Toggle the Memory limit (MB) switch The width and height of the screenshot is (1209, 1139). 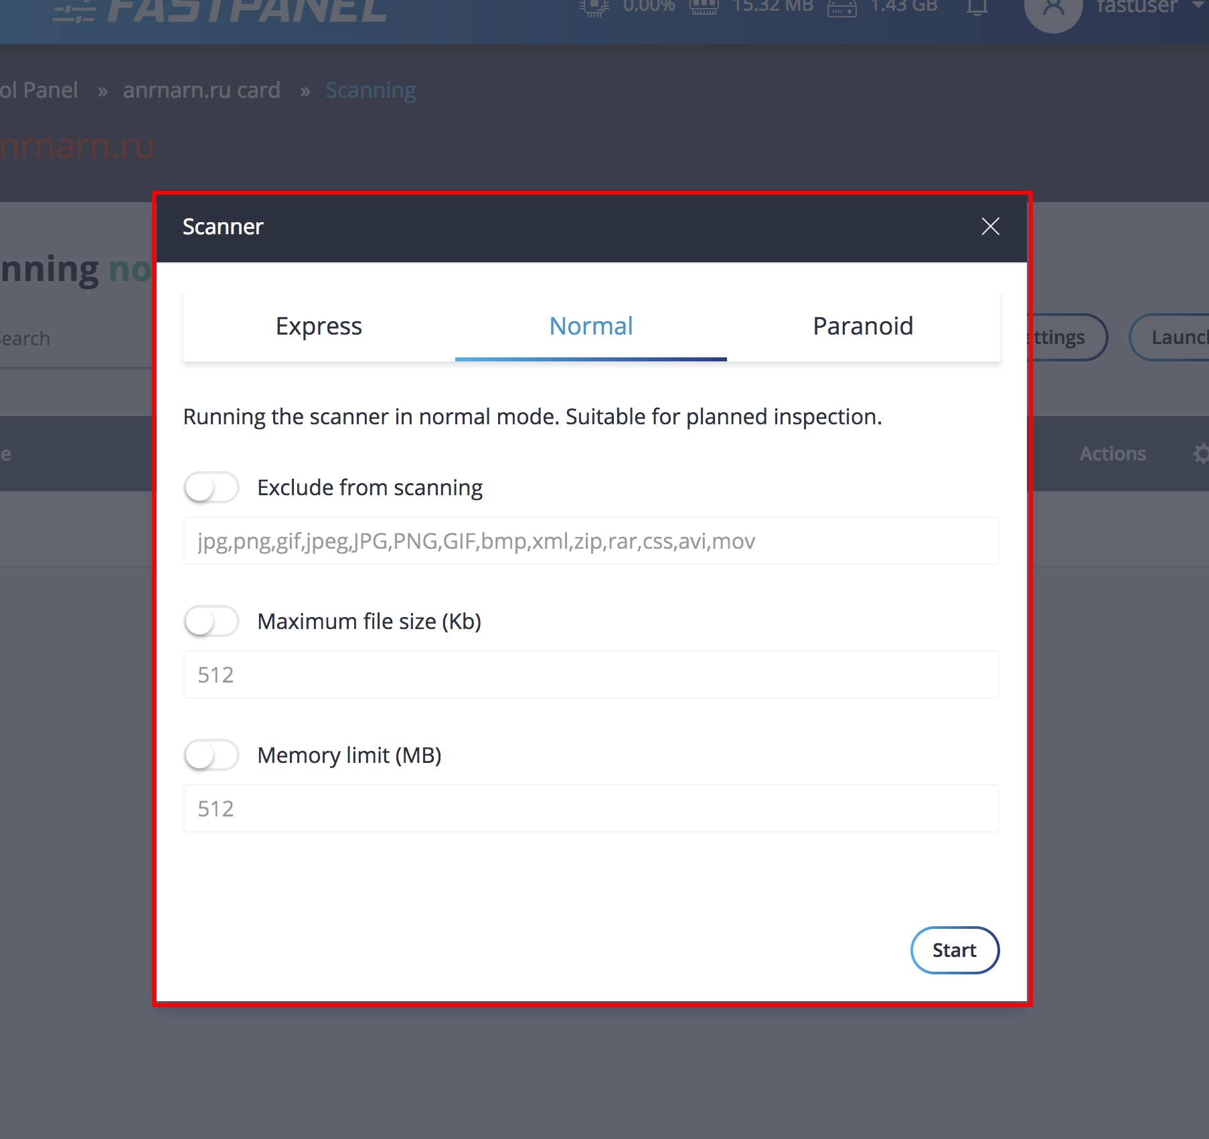[212, 755]
